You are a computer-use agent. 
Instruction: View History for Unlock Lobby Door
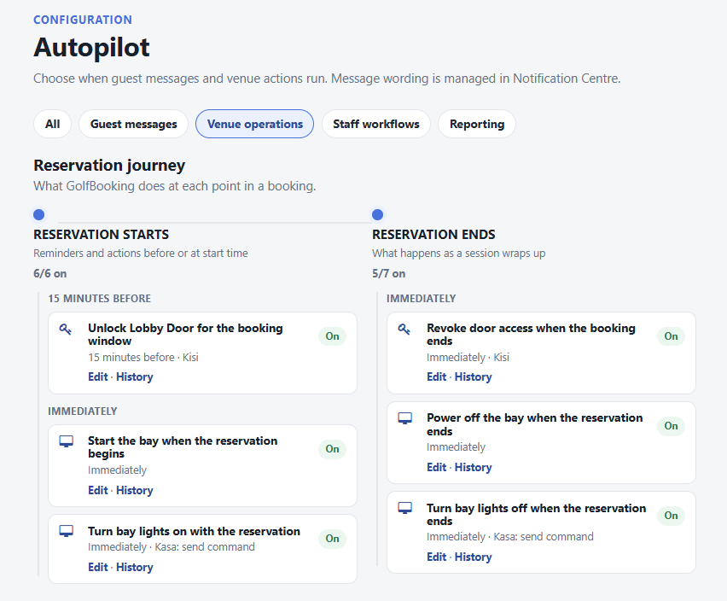point(135,377)
